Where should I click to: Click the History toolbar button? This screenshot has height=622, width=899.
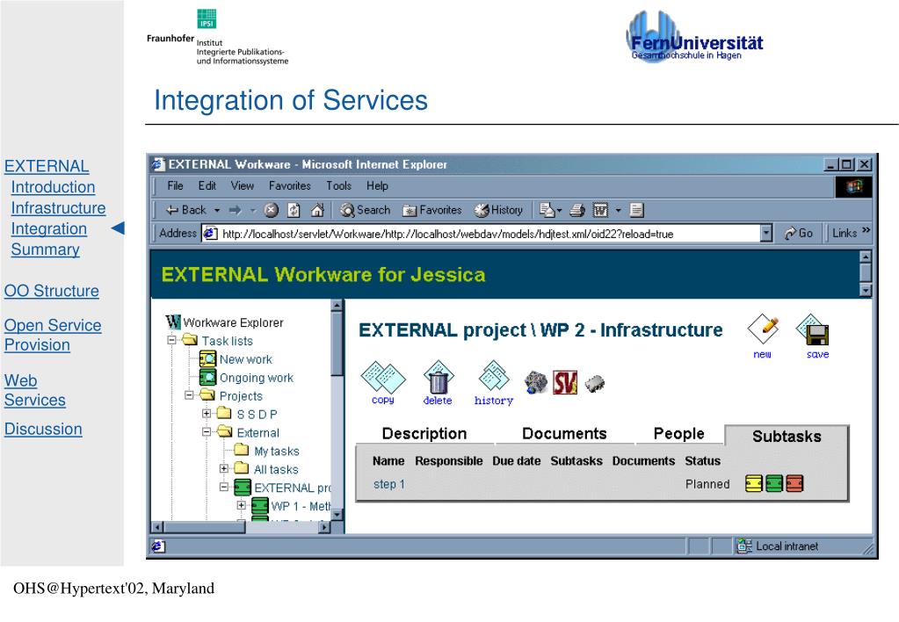click(x=498, y=210)
